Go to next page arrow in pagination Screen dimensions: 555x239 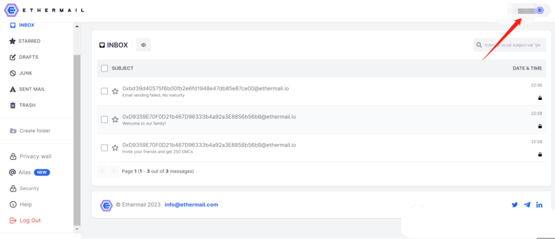point(114,172)
